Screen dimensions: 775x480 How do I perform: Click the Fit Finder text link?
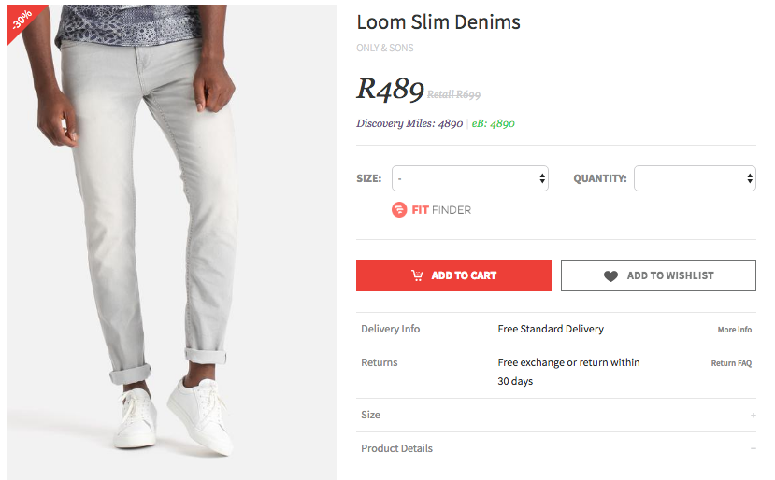point(441,210)
